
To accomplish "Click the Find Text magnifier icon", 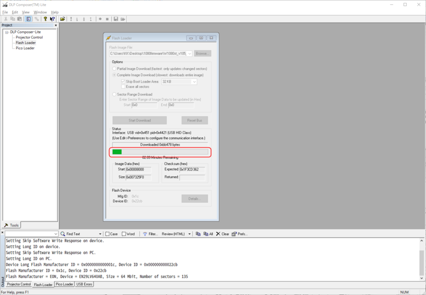I will (x=63, y=234).
